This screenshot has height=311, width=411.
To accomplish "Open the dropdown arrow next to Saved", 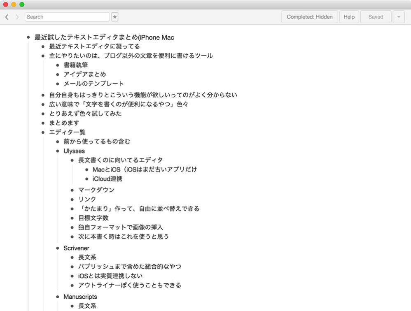I will [x=399, y=17].
